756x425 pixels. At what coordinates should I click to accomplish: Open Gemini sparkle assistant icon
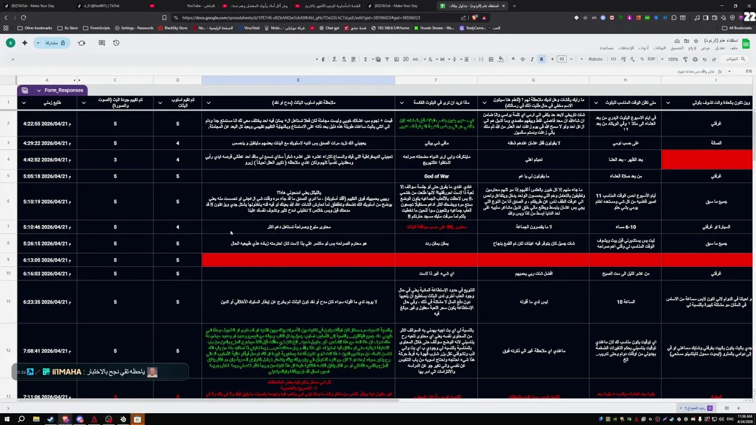click(x=25, y=42)
